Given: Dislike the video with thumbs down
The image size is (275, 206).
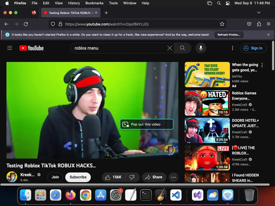Looking at the screenshot, I should (x=132, y=177).
